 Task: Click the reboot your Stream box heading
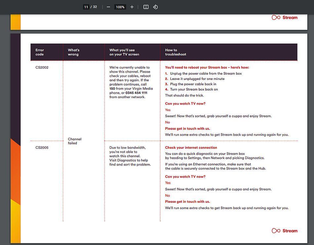coord(207,67)
